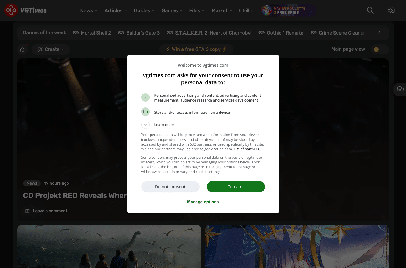
Task: Click the News tag on featured article
Action: tap(32, 183)
